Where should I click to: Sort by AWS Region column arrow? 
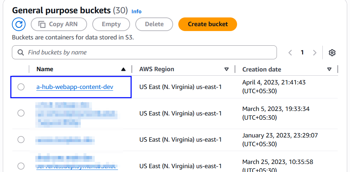click(227, 69)
